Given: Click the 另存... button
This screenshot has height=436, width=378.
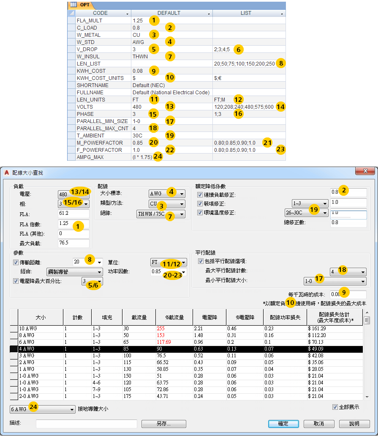Looking at the screenshot, I should pyautogui.click(x=164, y=424).
